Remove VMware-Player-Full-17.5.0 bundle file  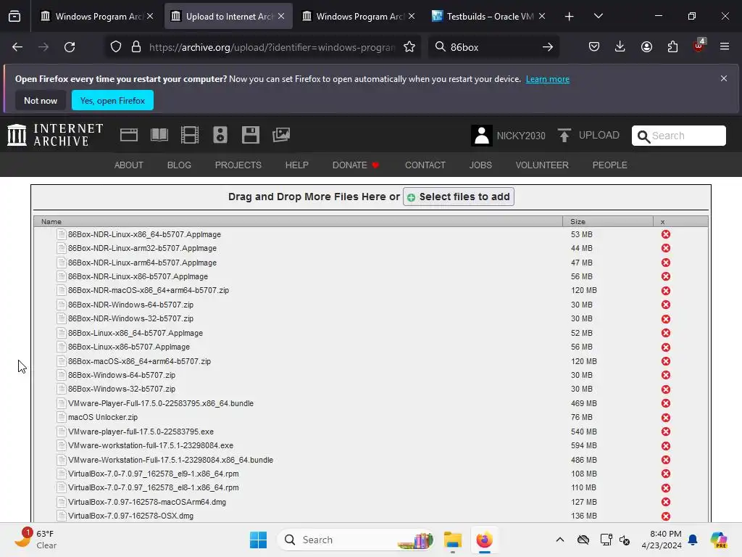pyautogui.click(x=666, y=403)
